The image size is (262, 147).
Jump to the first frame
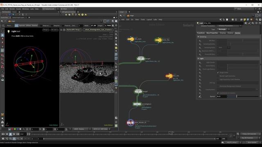pyautogui.click(x=3, y=134)
